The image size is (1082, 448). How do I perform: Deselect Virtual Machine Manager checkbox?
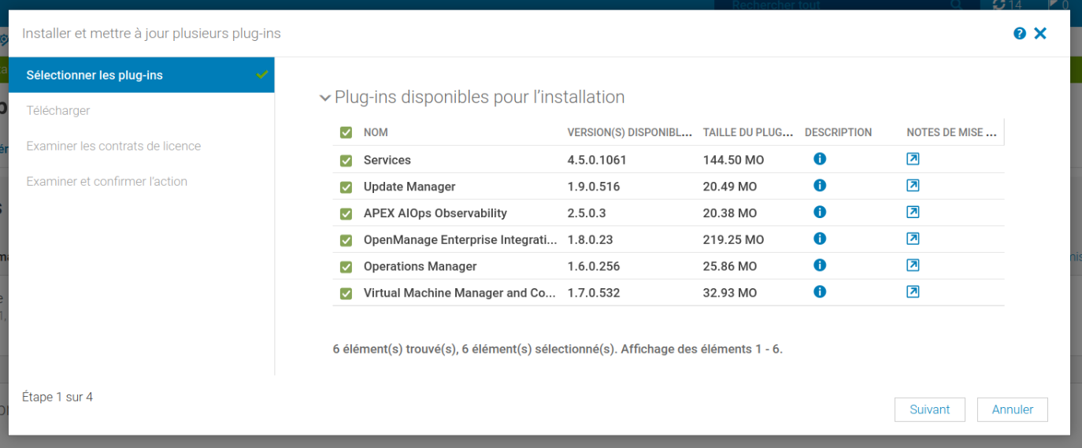(346, 294)
